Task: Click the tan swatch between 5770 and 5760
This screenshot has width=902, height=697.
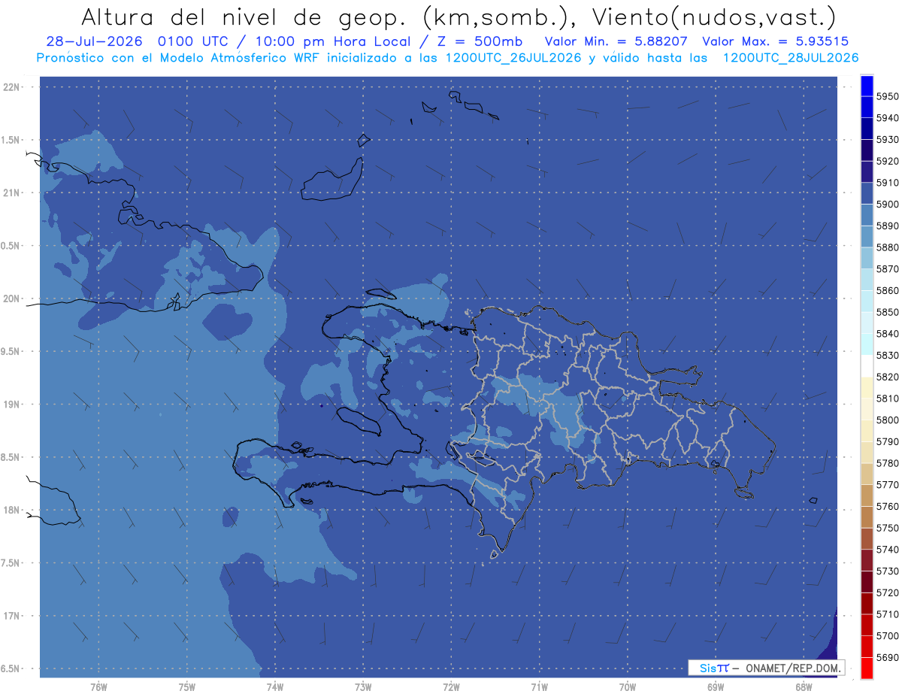Action: (866, 495)
